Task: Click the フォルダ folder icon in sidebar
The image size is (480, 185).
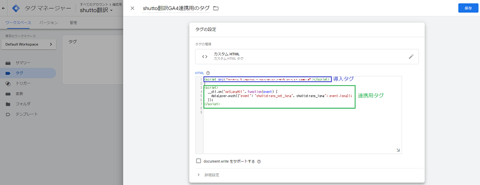Action: [8, 104]
